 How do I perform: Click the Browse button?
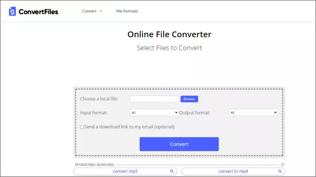click(x=189, y=99)
